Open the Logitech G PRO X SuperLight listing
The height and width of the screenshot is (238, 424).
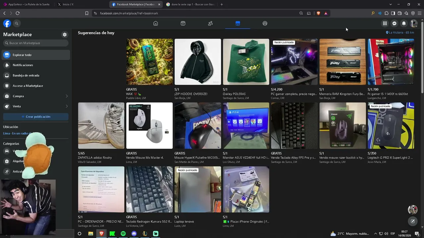tap(391, 126)
